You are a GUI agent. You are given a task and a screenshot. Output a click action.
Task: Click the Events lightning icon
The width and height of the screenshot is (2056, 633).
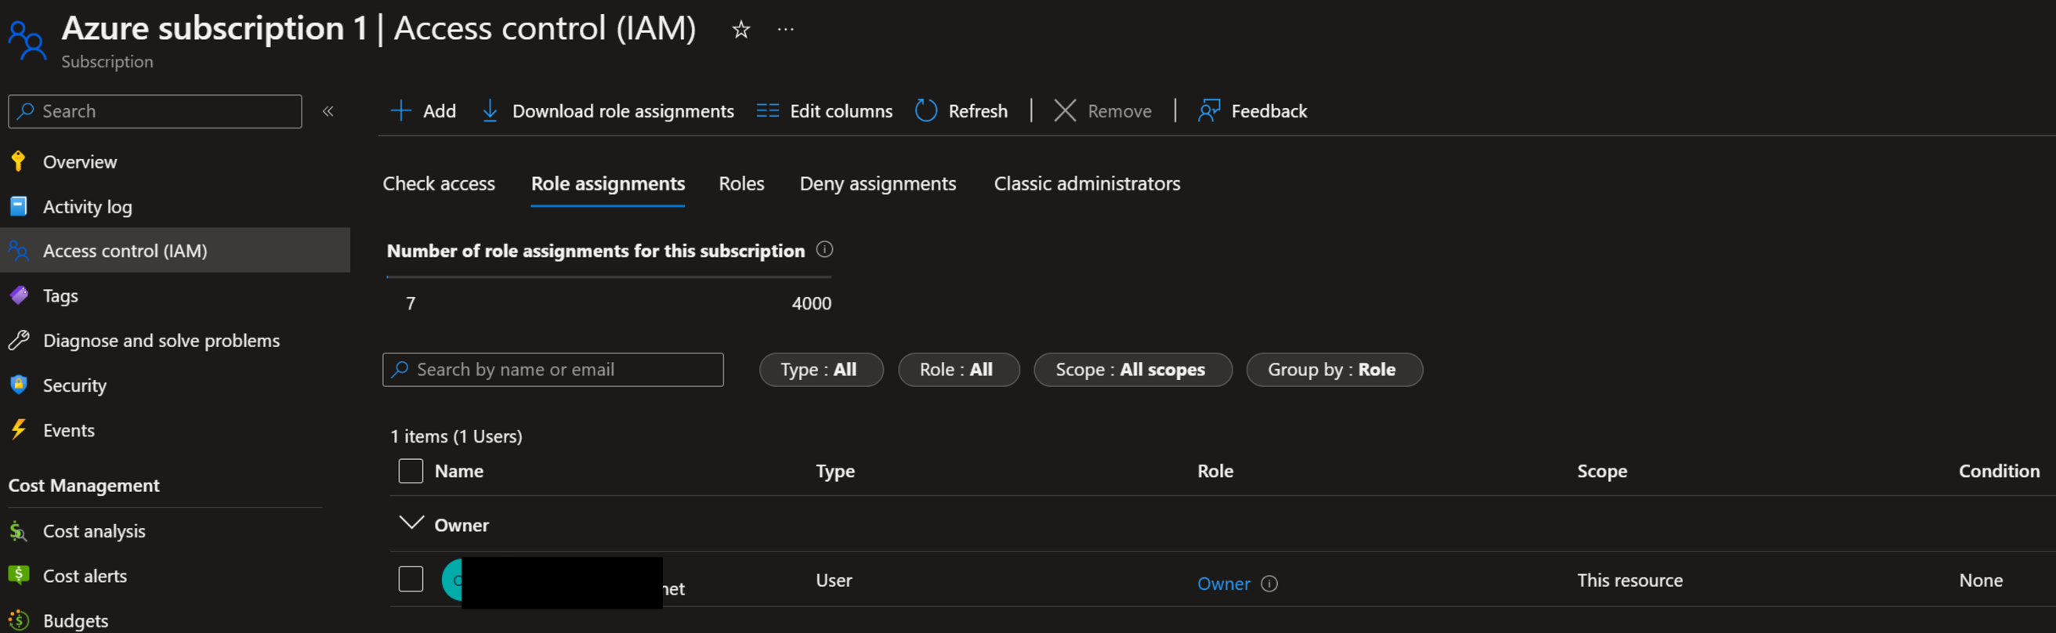18,429
